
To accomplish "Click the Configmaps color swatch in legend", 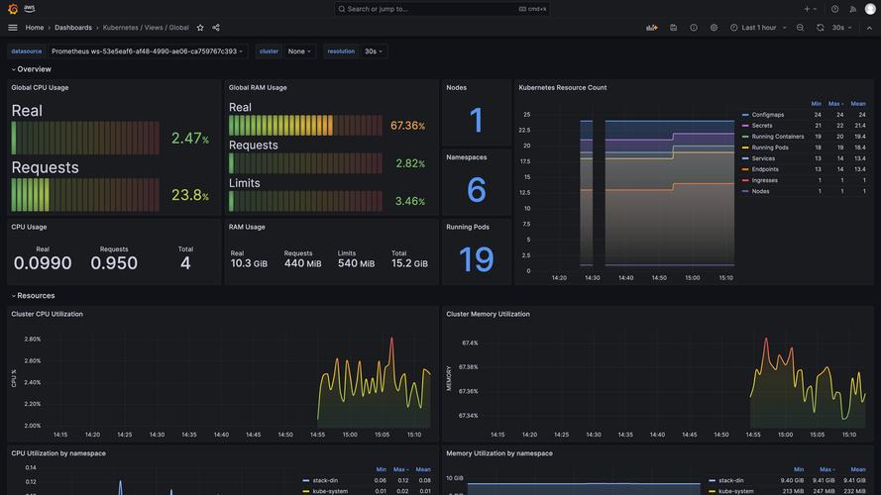I will point(745,115).
